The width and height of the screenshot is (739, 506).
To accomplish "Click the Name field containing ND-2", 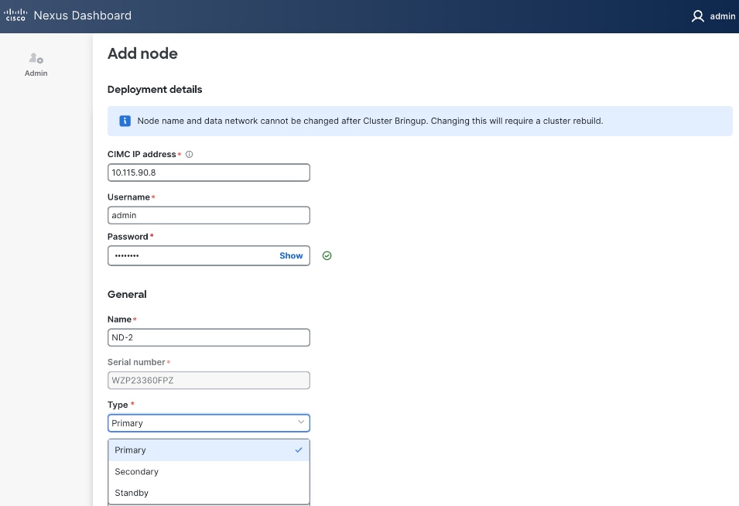I will coord(208,337).
